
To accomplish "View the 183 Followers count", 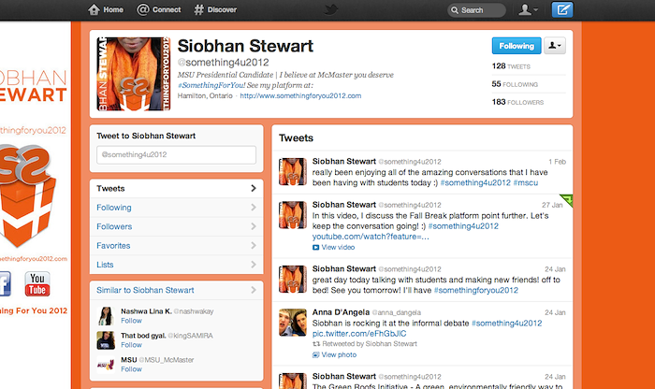I will [x=517, y=102].
